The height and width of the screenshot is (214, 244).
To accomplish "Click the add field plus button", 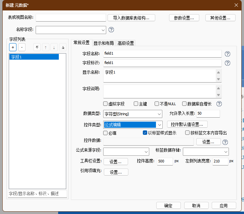I will click(13, 48).
